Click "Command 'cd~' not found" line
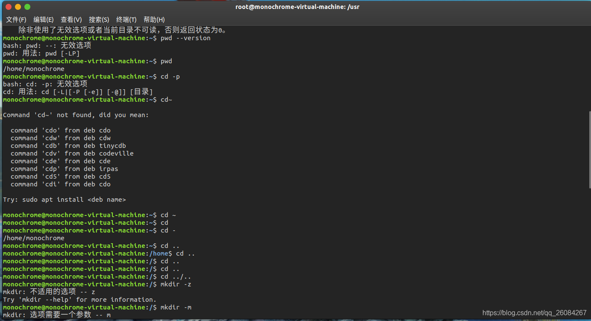The image size is (591, 321). click(76, 115)
